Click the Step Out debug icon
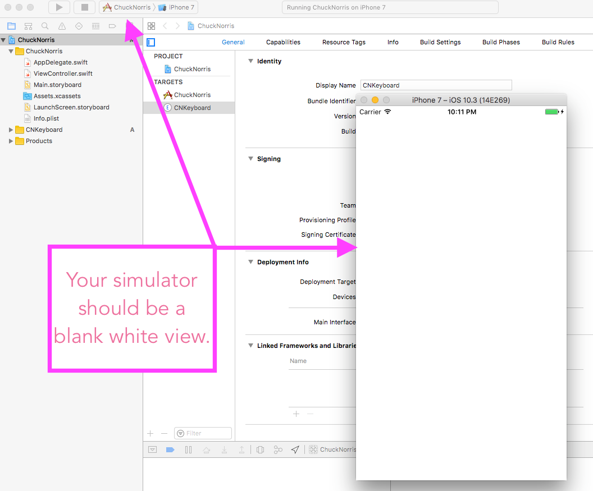Screen dimensions: 593x491 point(241,450)
